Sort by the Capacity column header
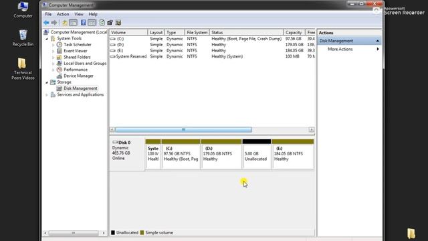The height and width of the screenshot is (241, 428). pos(294,32)
